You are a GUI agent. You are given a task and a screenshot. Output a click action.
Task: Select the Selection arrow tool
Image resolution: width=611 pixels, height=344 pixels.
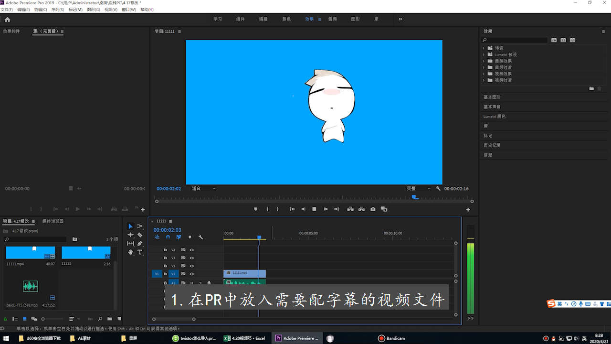[x=130, y=226]
